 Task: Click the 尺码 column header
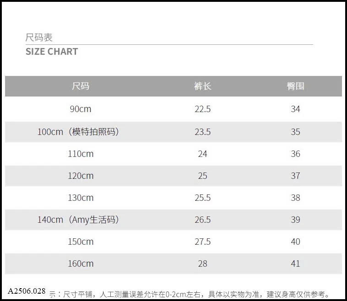pyautogui.click(x=81, y=86)
